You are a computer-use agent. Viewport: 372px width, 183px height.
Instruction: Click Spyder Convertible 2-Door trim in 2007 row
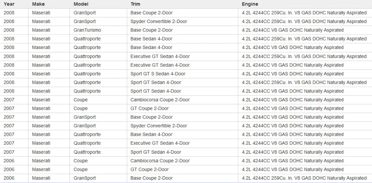[x=159, y=126]
